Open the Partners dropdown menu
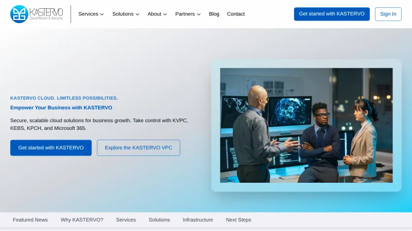 click(x=187, y=14)
